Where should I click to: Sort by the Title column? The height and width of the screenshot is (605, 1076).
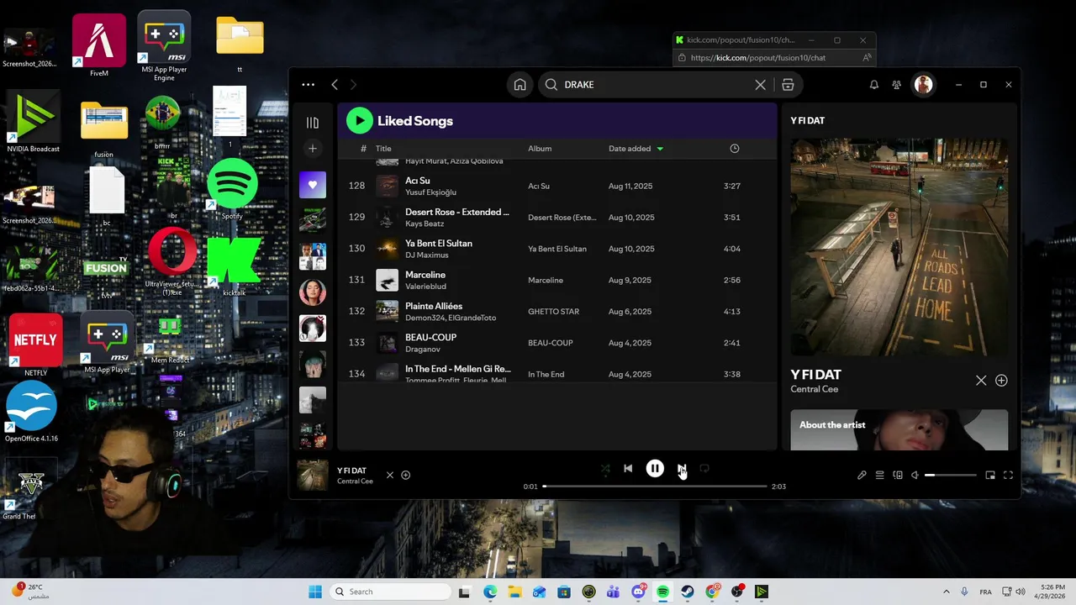coord(383,149)
